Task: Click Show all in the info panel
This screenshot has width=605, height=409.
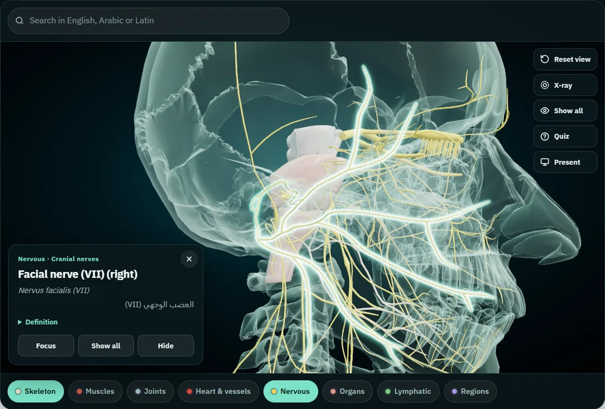Action: [106, 346]
